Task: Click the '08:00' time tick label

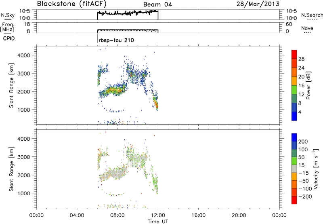Action: coord(117,216)
